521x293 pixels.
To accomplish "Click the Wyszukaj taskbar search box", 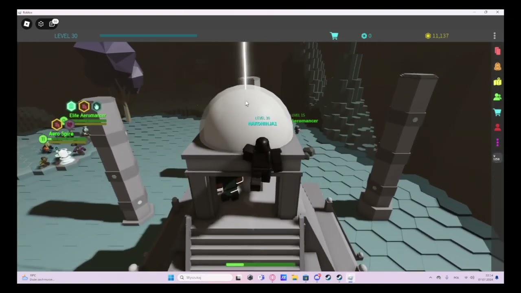I will (x=206, y=278).
